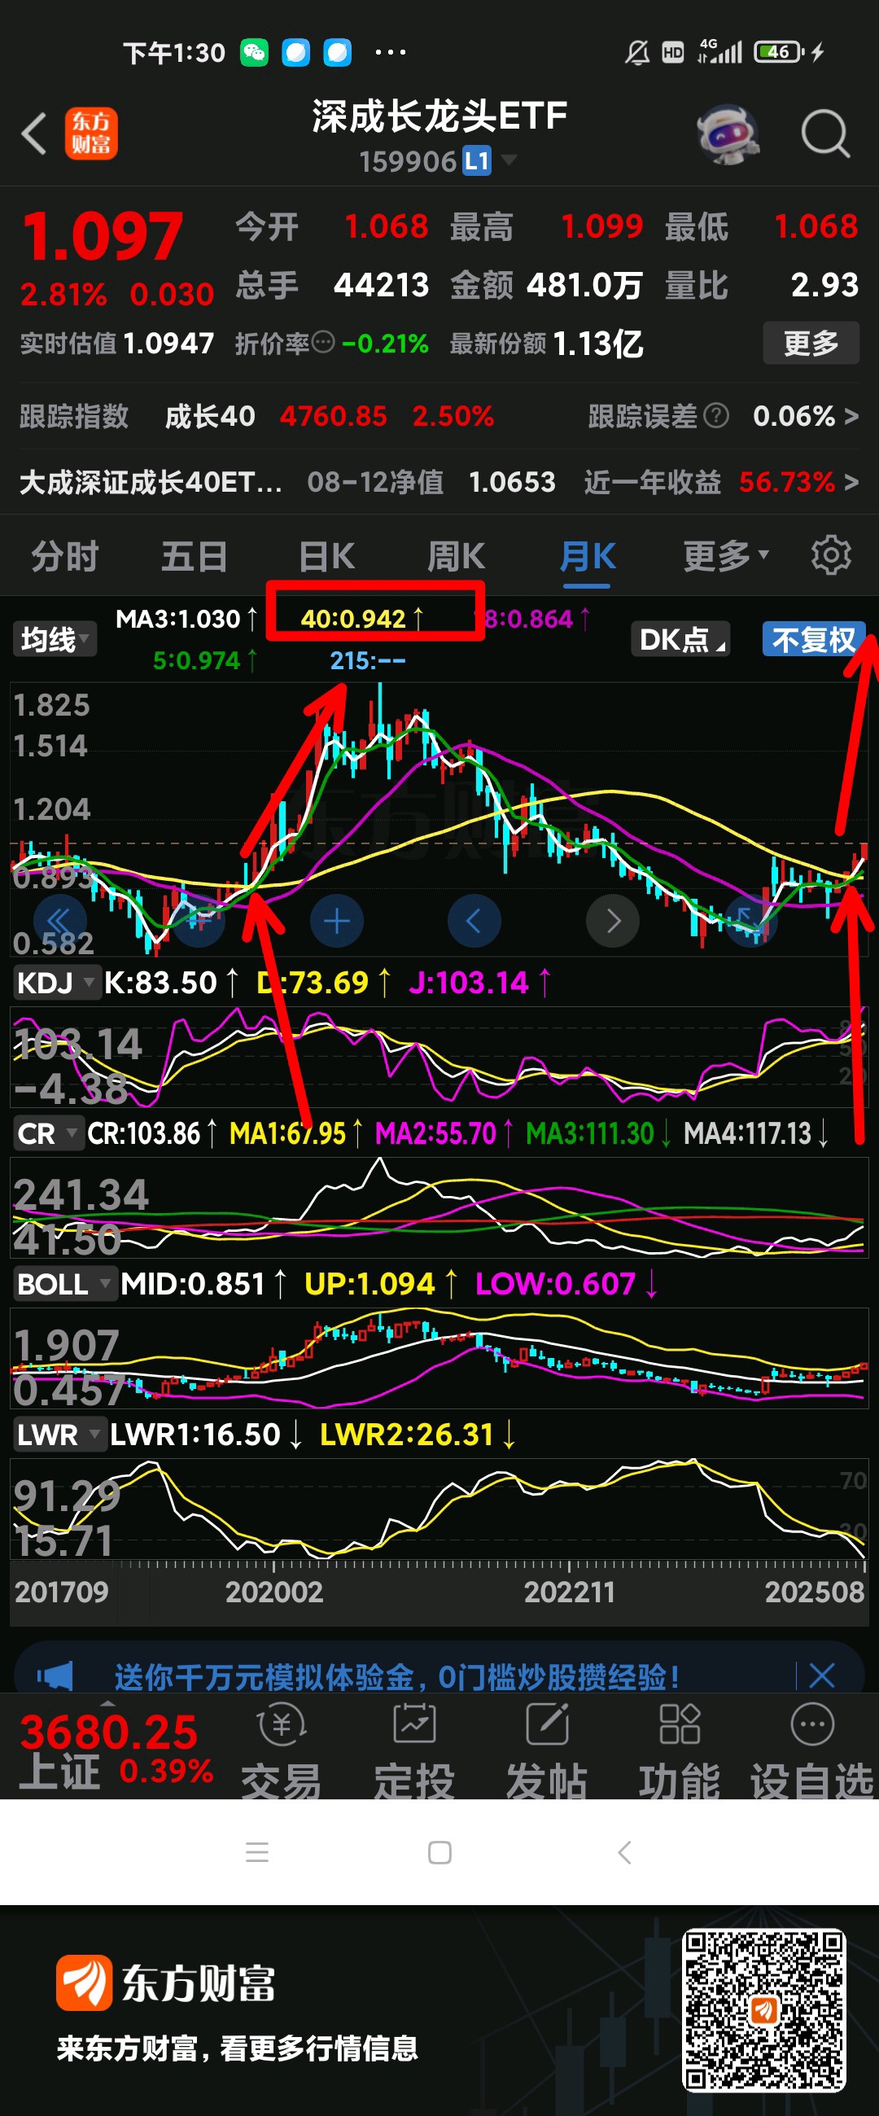Switch to 五日 tab
The height and width of the screenshot is (2116, 879).
(195, 556)
